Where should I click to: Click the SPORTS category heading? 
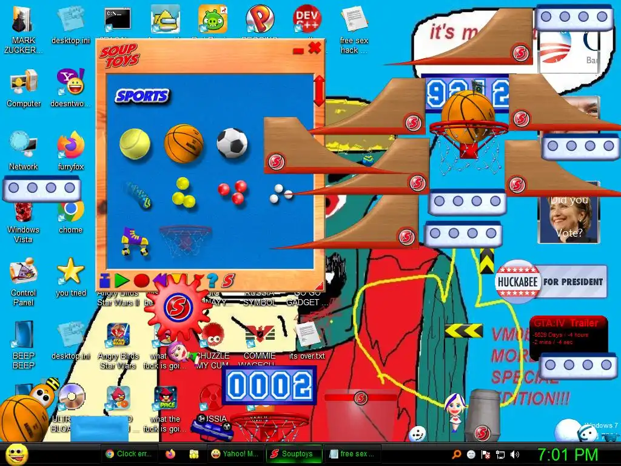coord(142,96)
